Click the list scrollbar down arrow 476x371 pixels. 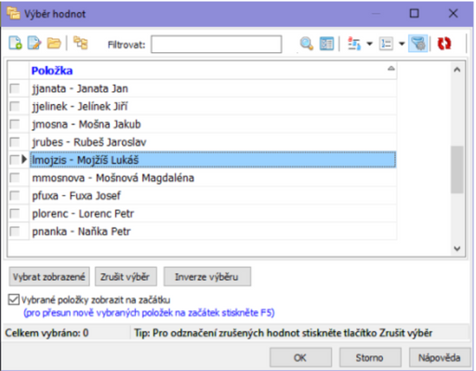(x=457, y=248)
